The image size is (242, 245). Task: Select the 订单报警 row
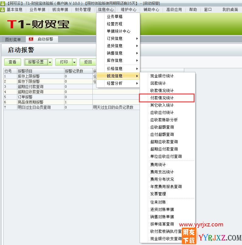(x=71, y=97)
